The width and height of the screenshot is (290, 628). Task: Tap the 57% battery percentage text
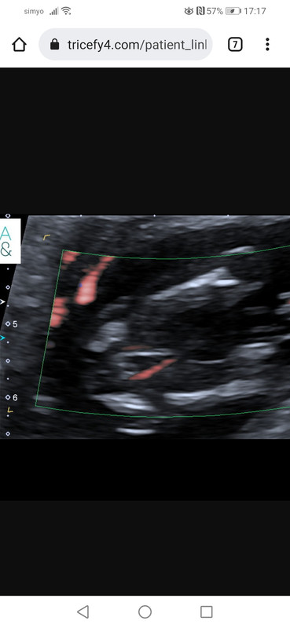click(x=215, y=11)
